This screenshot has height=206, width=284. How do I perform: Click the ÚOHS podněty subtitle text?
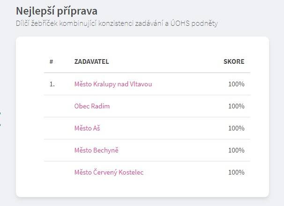point(194,23)
